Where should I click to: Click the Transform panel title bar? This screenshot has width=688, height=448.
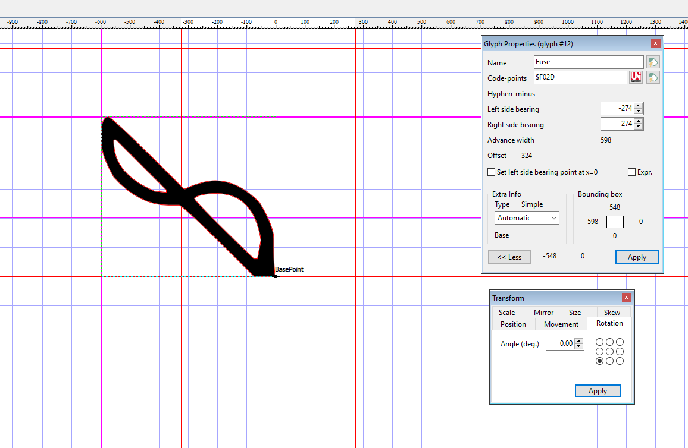(x=555, y=298)
